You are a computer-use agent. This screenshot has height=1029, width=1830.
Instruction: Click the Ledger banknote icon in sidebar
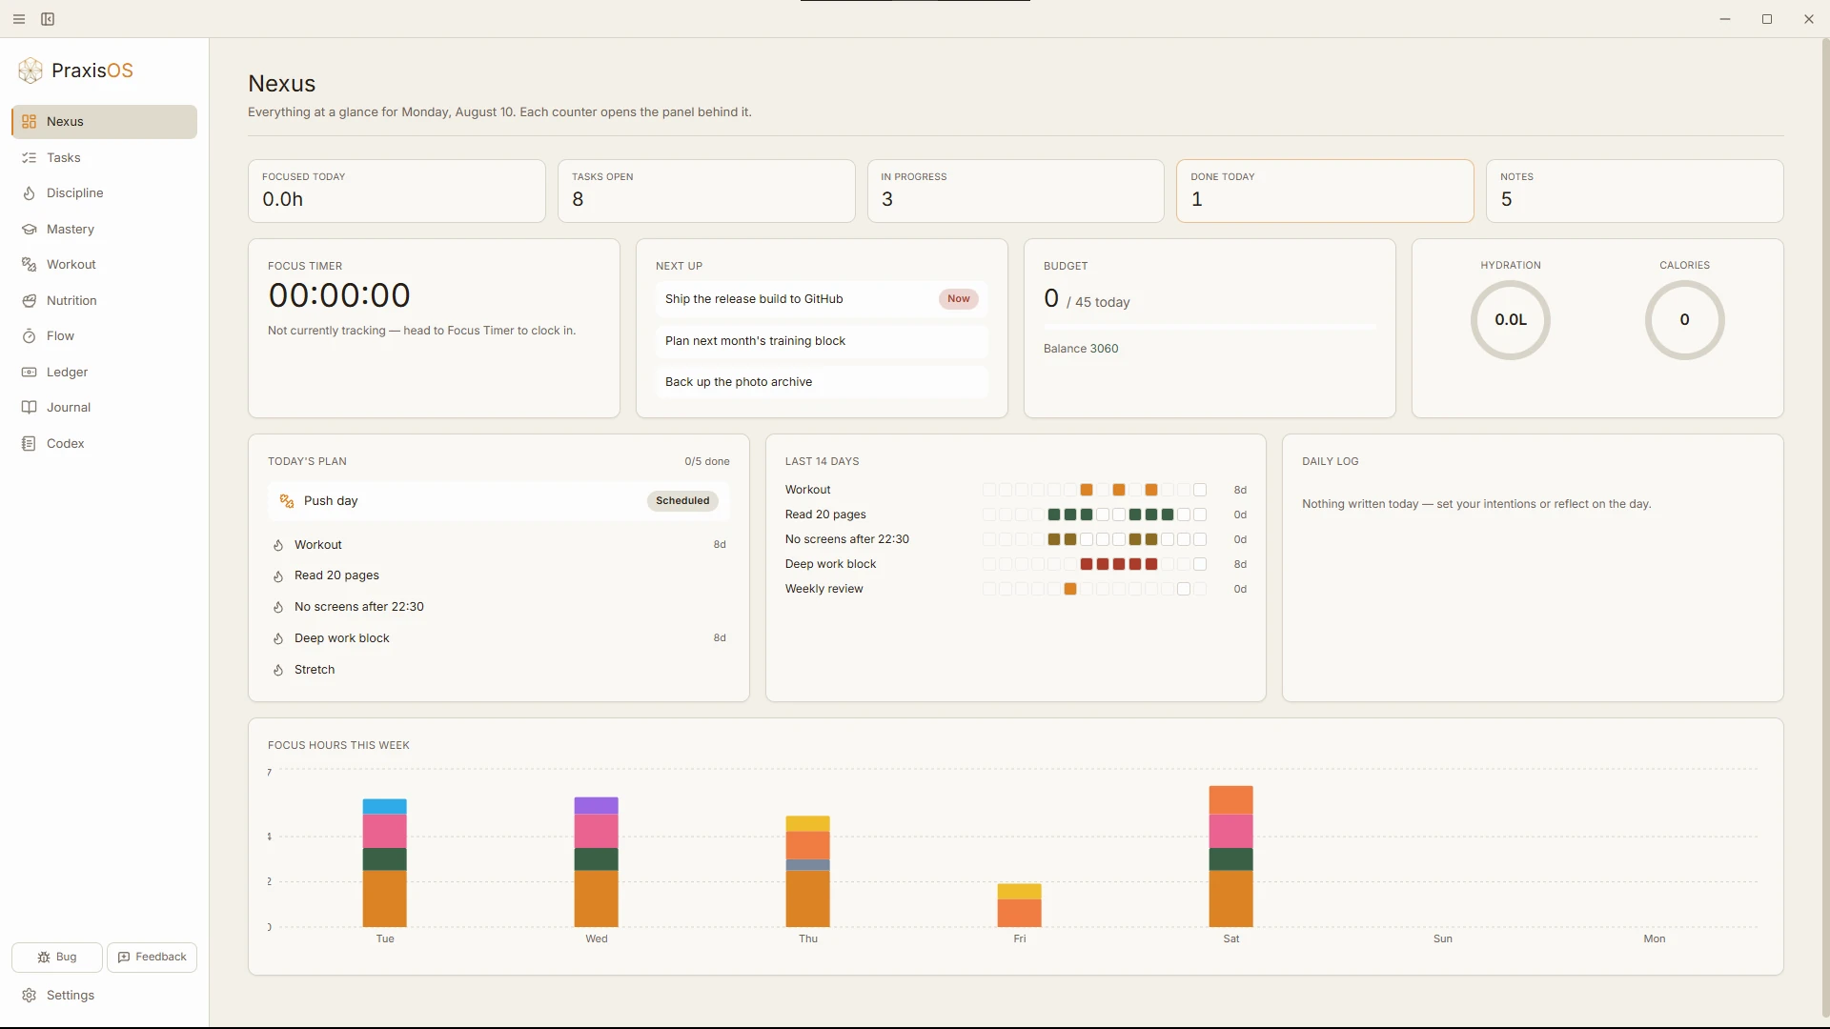30,373
